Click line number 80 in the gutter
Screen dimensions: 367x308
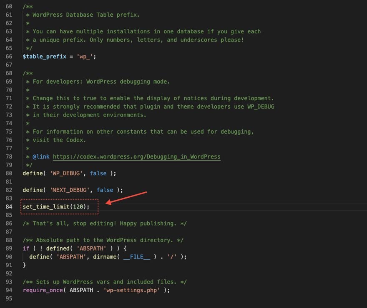point(10,173)
